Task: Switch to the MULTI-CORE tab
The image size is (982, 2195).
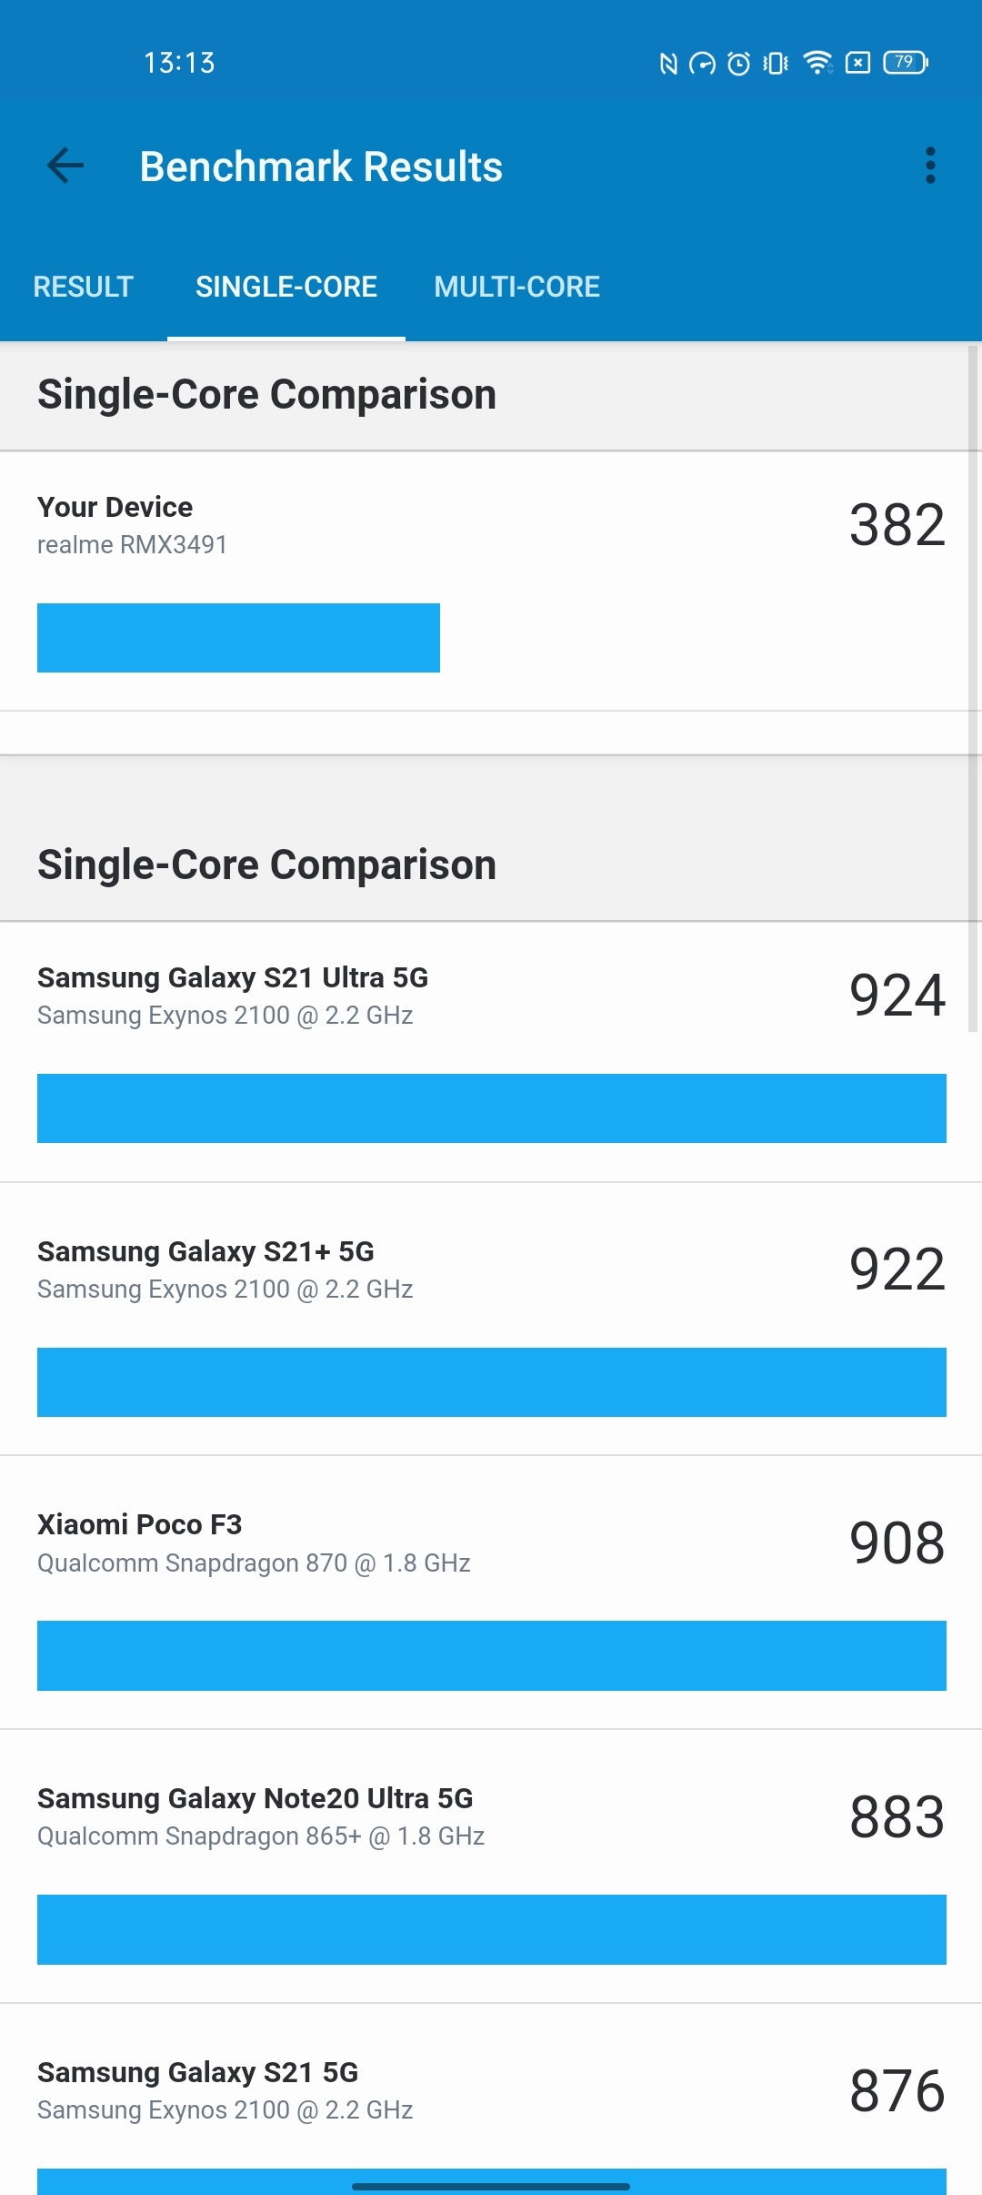Action: (x=516, y=287)
